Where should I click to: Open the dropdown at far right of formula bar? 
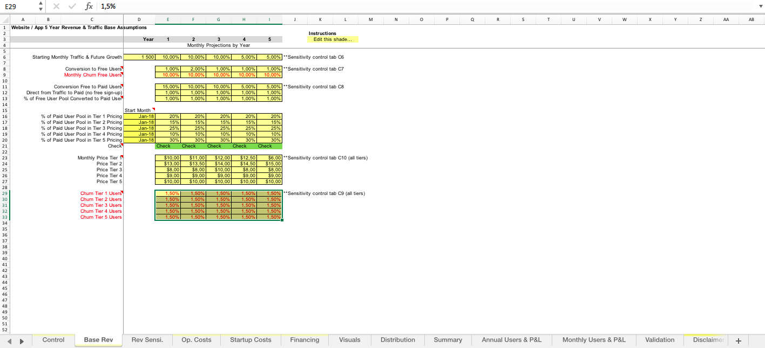tap(760, 6)
